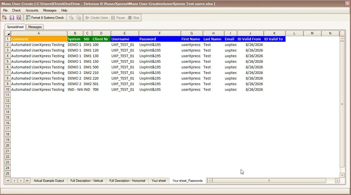Open the Help menu
Image resolution: width=351 pixels, height=195 pixels.
64,10
